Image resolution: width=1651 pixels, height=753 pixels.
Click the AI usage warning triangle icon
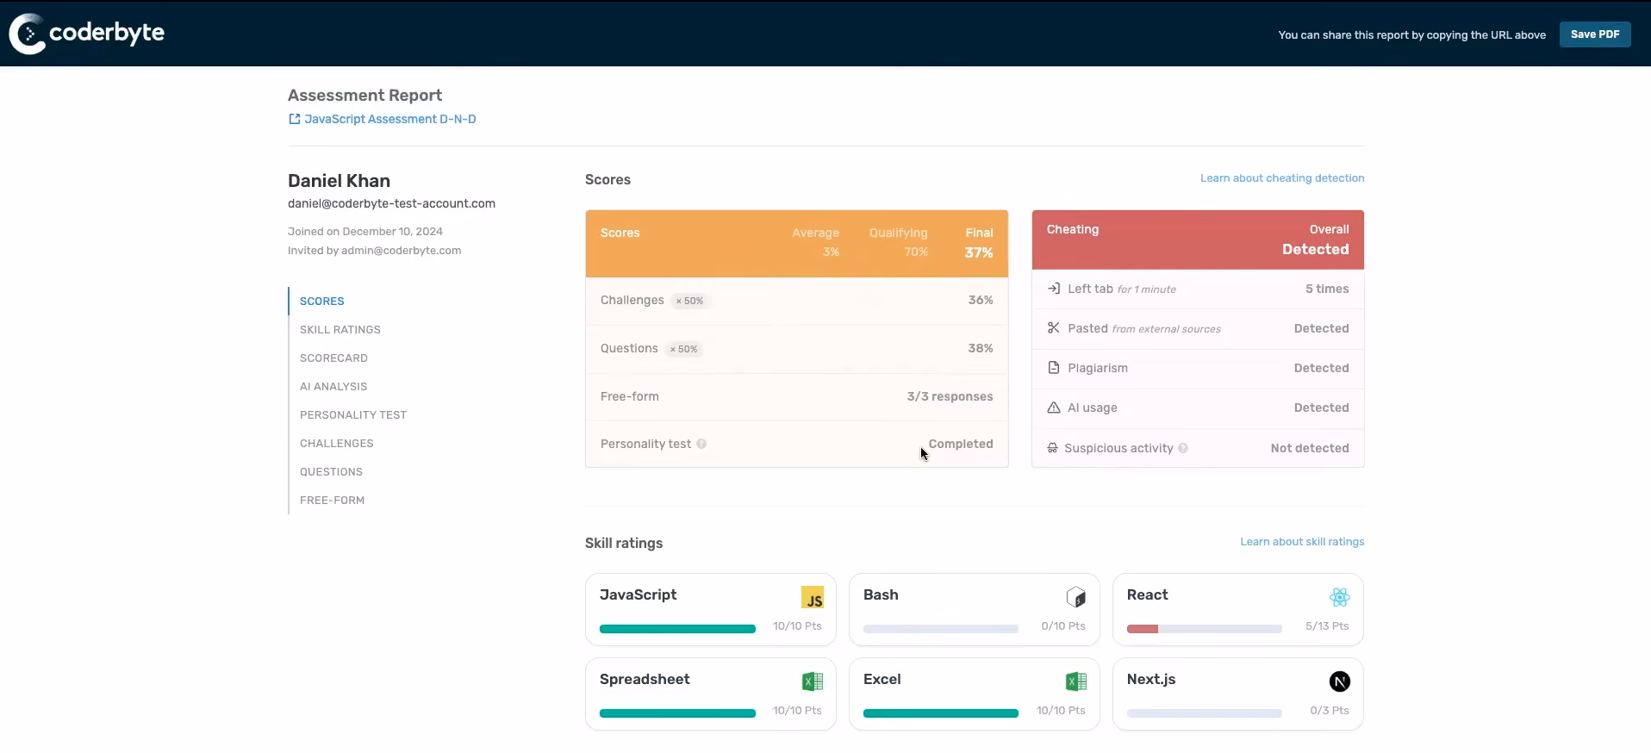coord(1054,408)
